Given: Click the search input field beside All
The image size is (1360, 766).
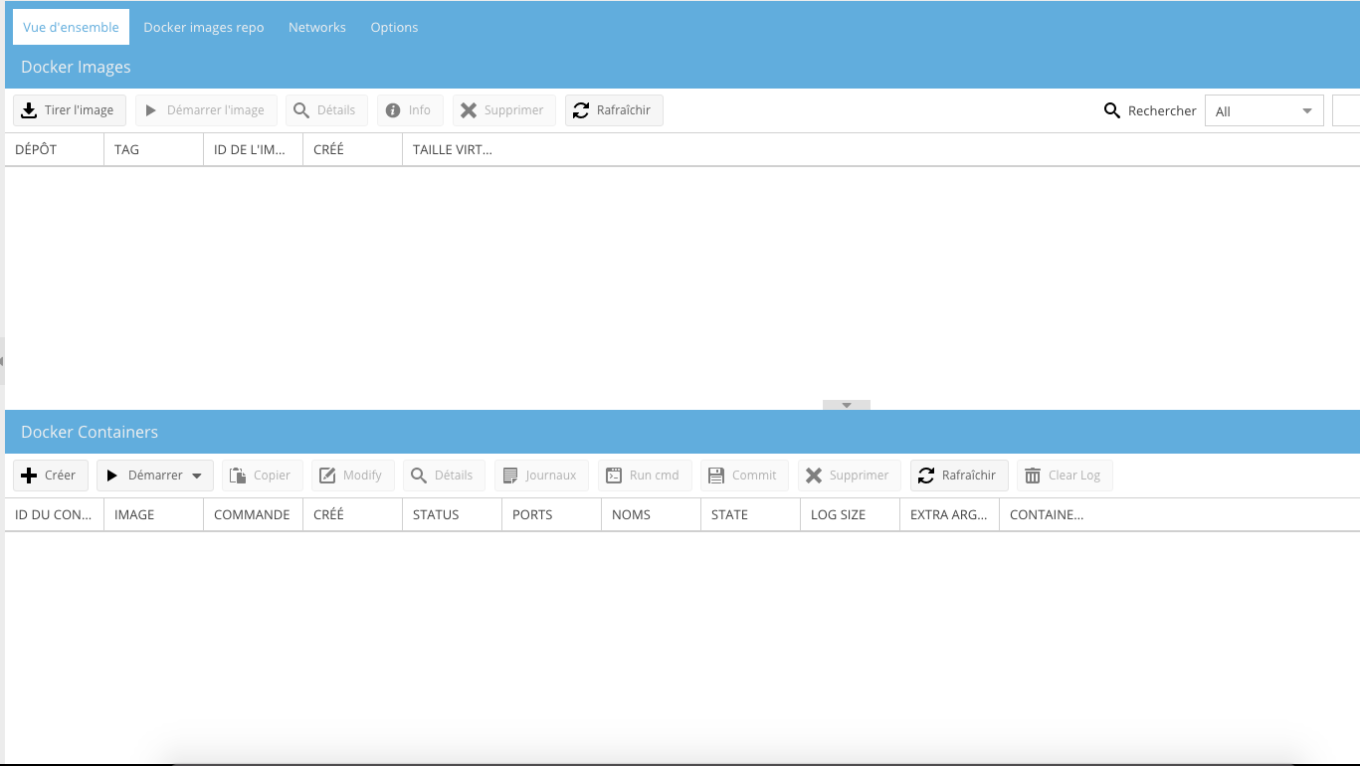Looking at the screenshot, I should pyautogui.click(x=1346, y=110).
